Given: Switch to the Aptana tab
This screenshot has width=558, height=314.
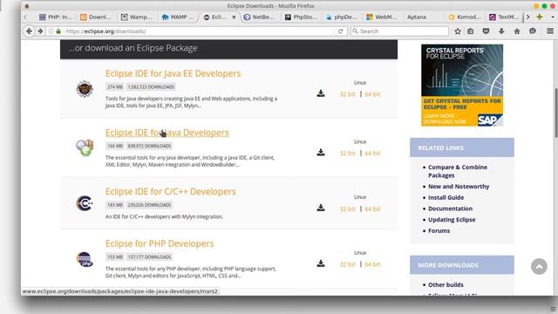Looking at the screenshot, I should 417,17.
